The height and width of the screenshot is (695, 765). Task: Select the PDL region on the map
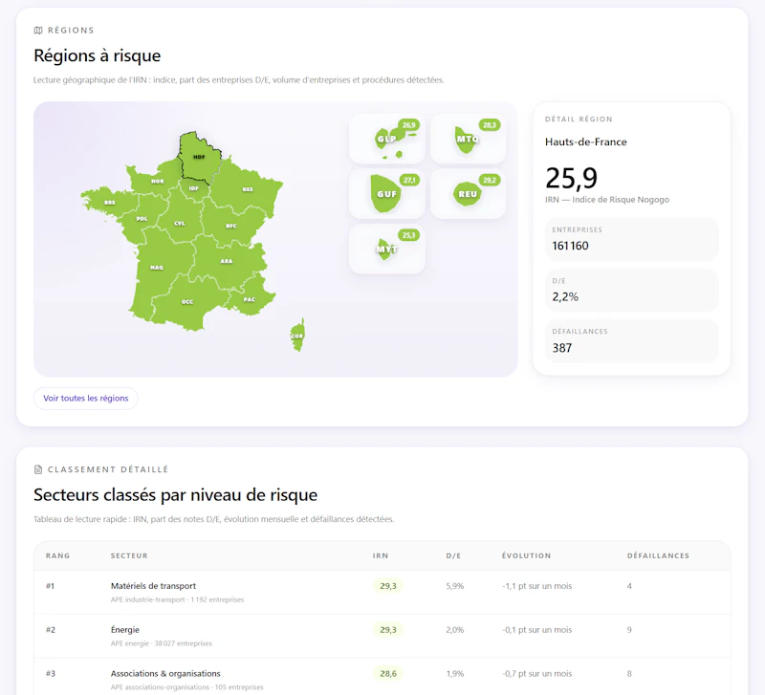tap(142, 219)
